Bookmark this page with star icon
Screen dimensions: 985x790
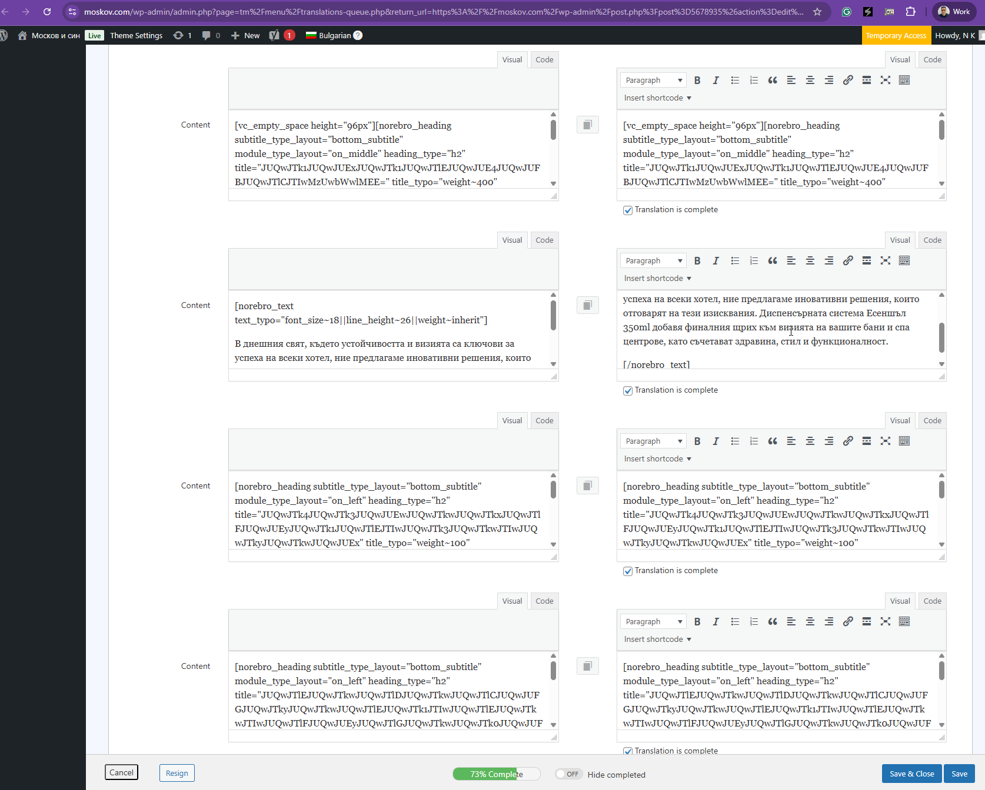[817, 12]
